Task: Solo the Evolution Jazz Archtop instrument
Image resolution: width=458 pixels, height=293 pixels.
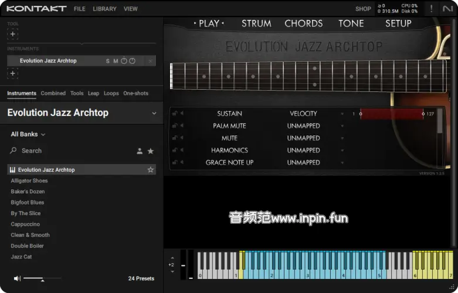Action: pyautogui.click(x=108, y=61)
